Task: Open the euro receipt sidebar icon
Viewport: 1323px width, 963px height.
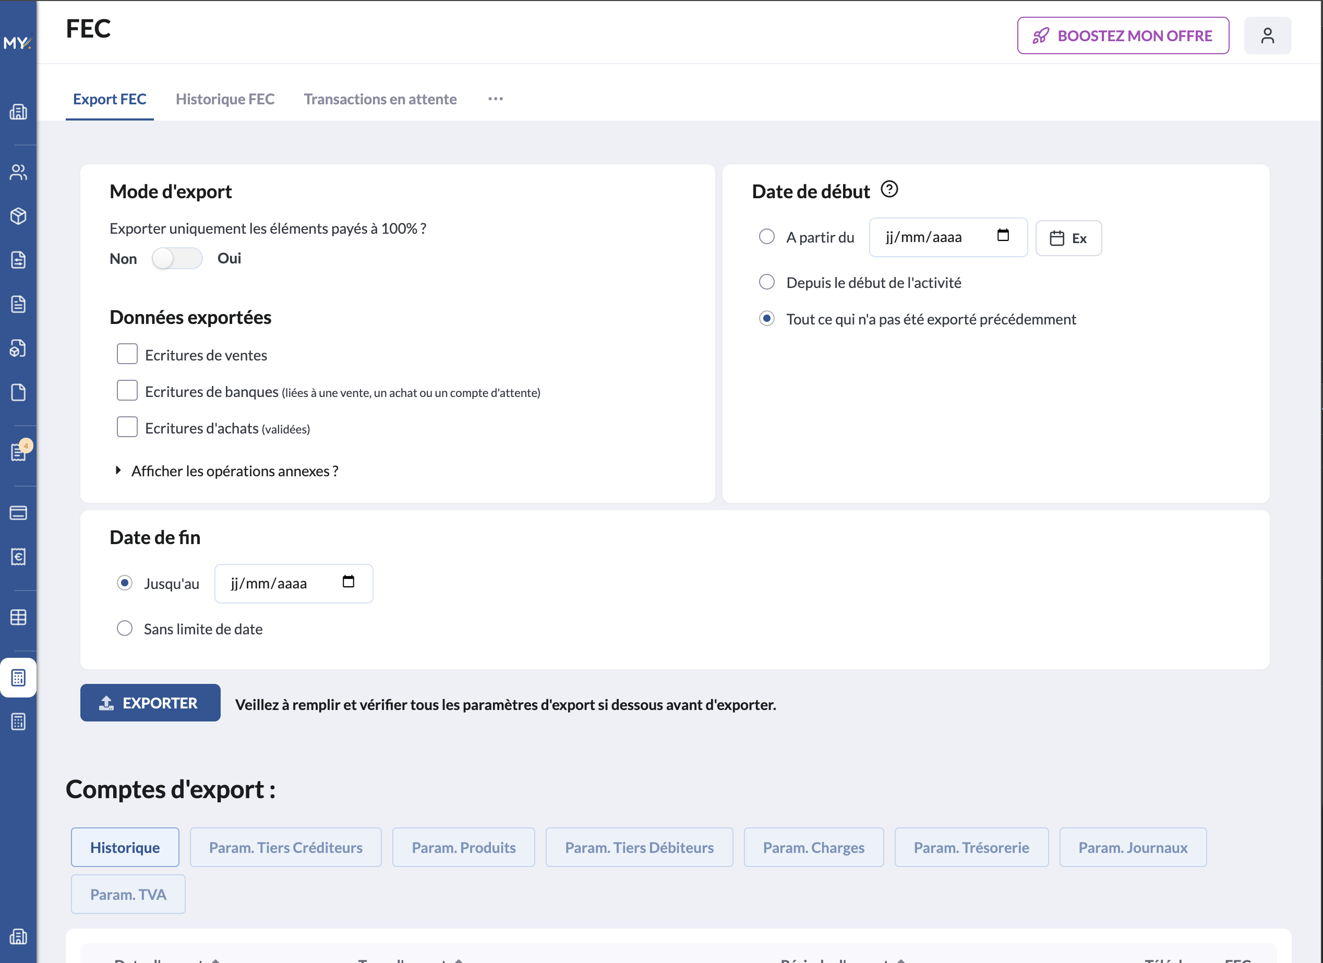Action: point(18,557)
